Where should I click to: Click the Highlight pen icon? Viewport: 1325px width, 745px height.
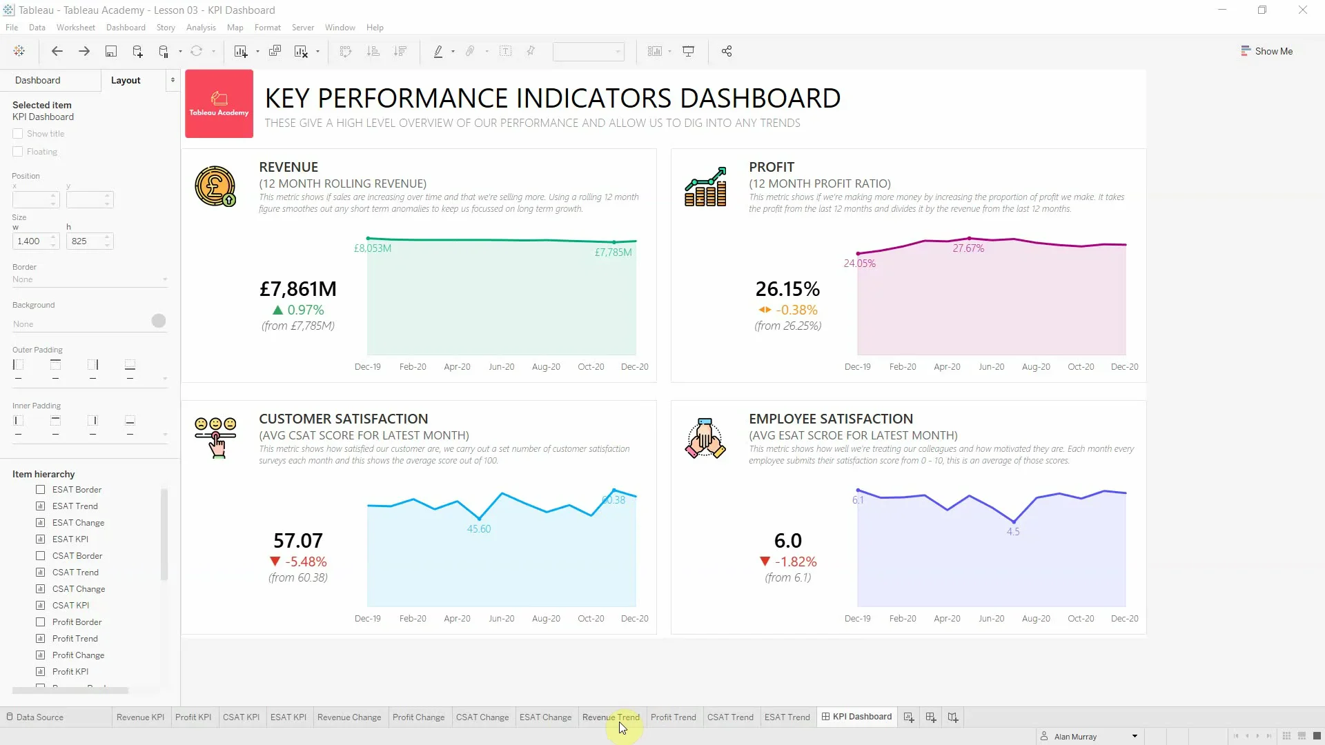pyautogui.click(x=438, y=51)
